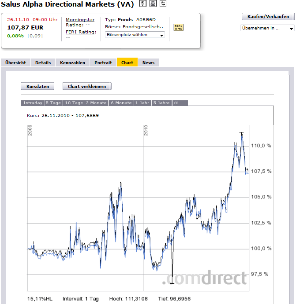Set chart range to Intraday
This screenshot has height=304, width=296.
click(x=33, y=103)
